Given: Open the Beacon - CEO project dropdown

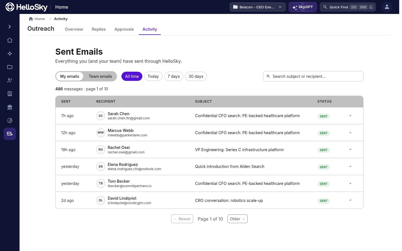Looking at the screenshot, I should tap(257, 7).
